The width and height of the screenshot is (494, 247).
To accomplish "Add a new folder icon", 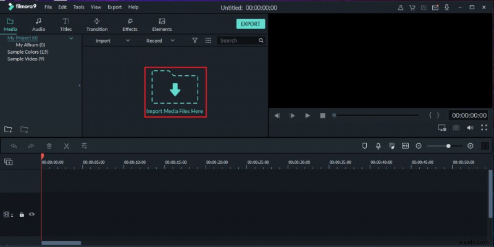I will coord(8,129).
